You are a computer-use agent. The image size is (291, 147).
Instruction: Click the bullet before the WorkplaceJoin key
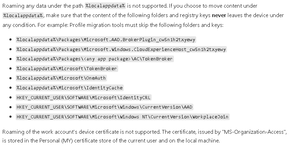pos(11,117)
